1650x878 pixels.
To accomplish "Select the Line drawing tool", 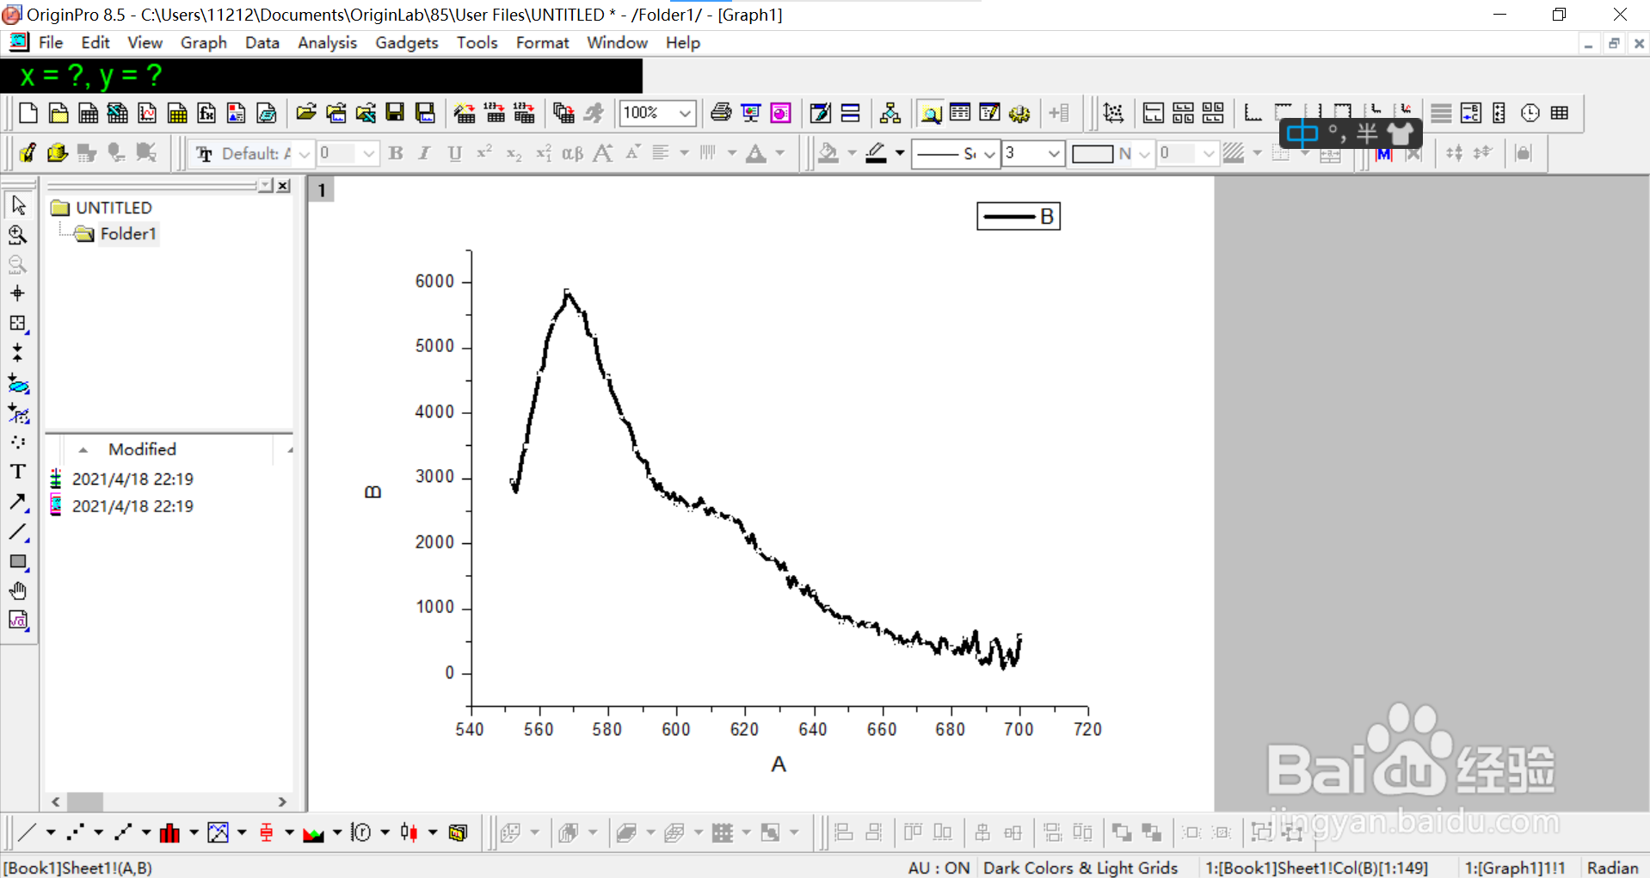I will point(18,532).
